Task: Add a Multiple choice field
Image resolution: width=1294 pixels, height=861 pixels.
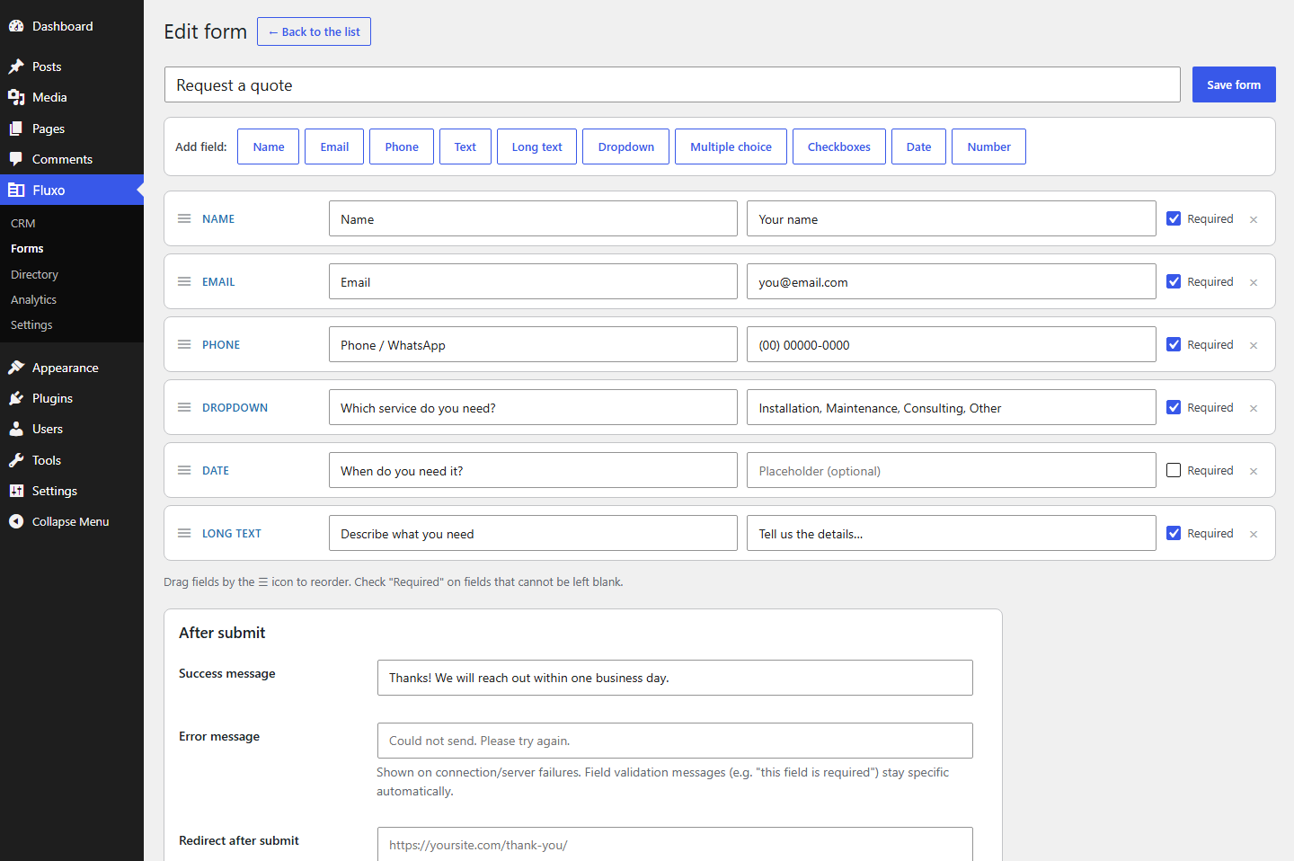Action: (731, 146)
